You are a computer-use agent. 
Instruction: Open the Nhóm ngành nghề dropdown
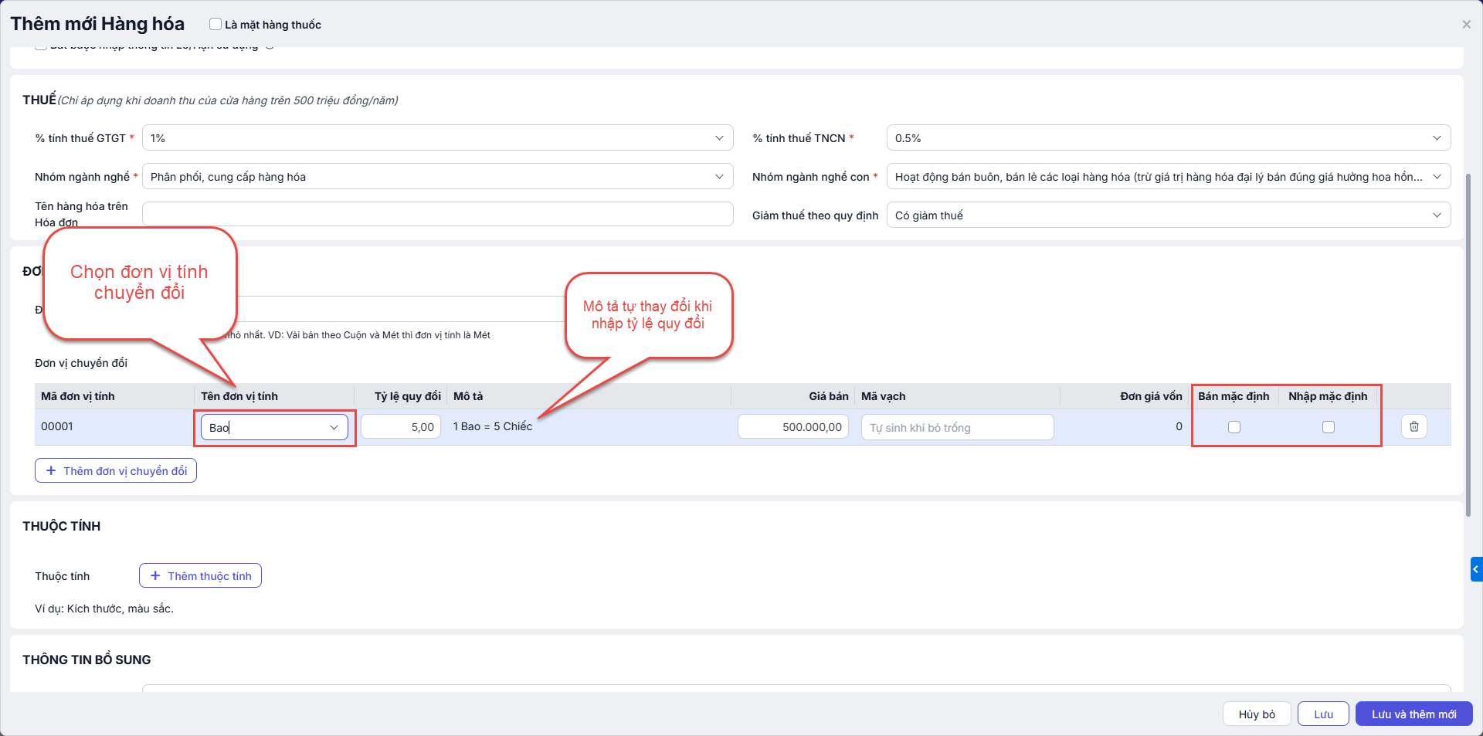click(x=437, y=177)
